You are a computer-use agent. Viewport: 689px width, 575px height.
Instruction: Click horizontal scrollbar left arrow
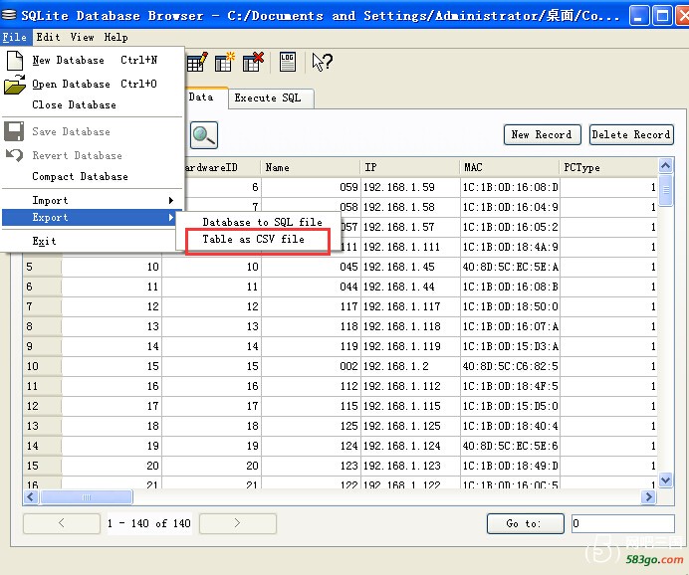[30, 496]
